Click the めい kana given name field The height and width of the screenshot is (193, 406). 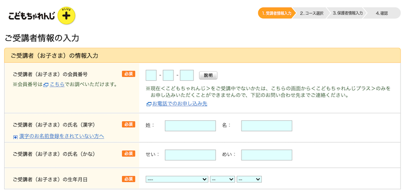point(267,155)
